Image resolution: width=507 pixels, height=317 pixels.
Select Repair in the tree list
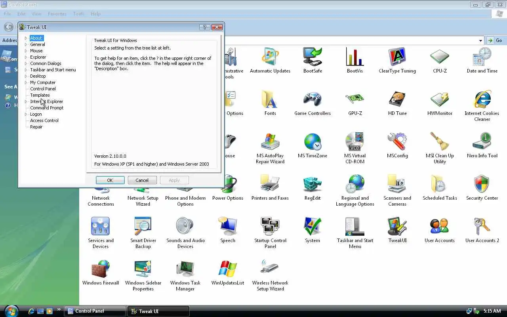tap(36, 127)
